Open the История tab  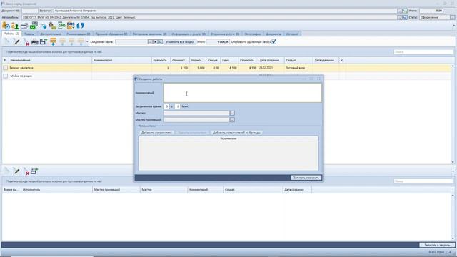click(x=292, y=34)
